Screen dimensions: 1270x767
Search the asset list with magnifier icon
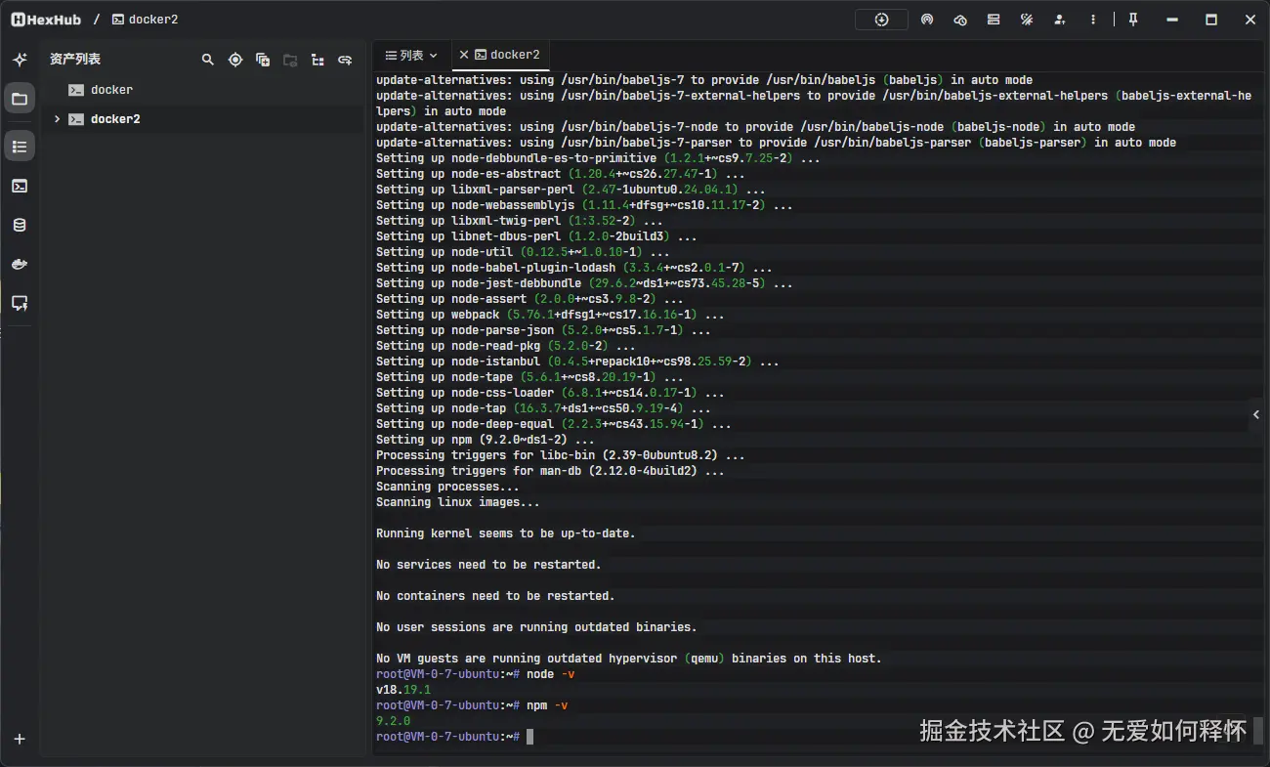pyautogui.click(x=207, y=60)
